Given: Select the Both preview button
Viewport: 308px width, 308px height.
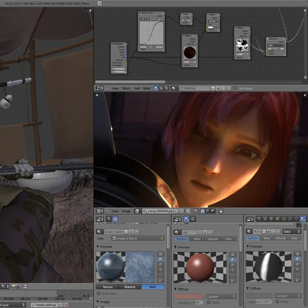Looking at the screenshot, I should [153, 287].
